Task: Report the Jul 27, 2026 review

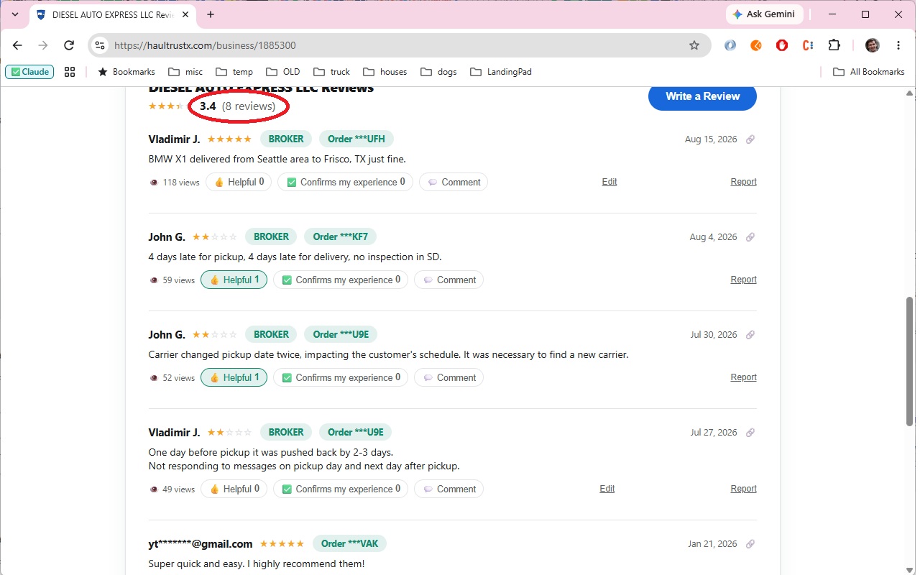Action: coord(743,489)
